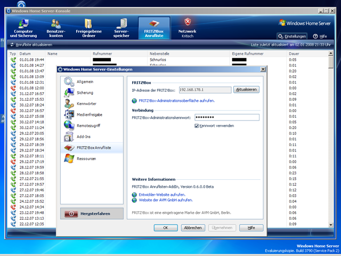Toggle Kennwort verwenden checkbox
This screenshot has height=256, width=341.
coord(197,126)
